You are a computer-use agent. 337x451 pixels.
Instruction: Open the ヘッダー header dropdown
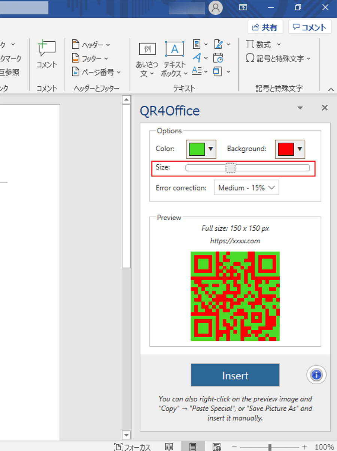[x=91, y=45]
